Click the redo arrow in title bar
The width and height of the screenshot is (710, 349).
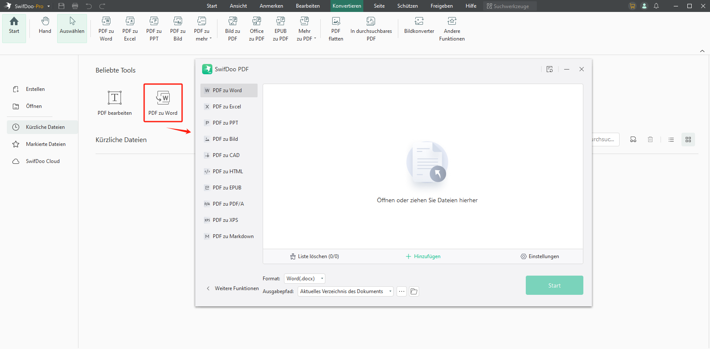click(x=102, y=6)
